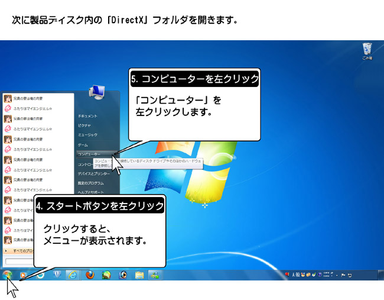Click the IME 般 conversion mode indicator
Image resolution: width=384 pixels, height=300 pixels.
click(298, 275)
